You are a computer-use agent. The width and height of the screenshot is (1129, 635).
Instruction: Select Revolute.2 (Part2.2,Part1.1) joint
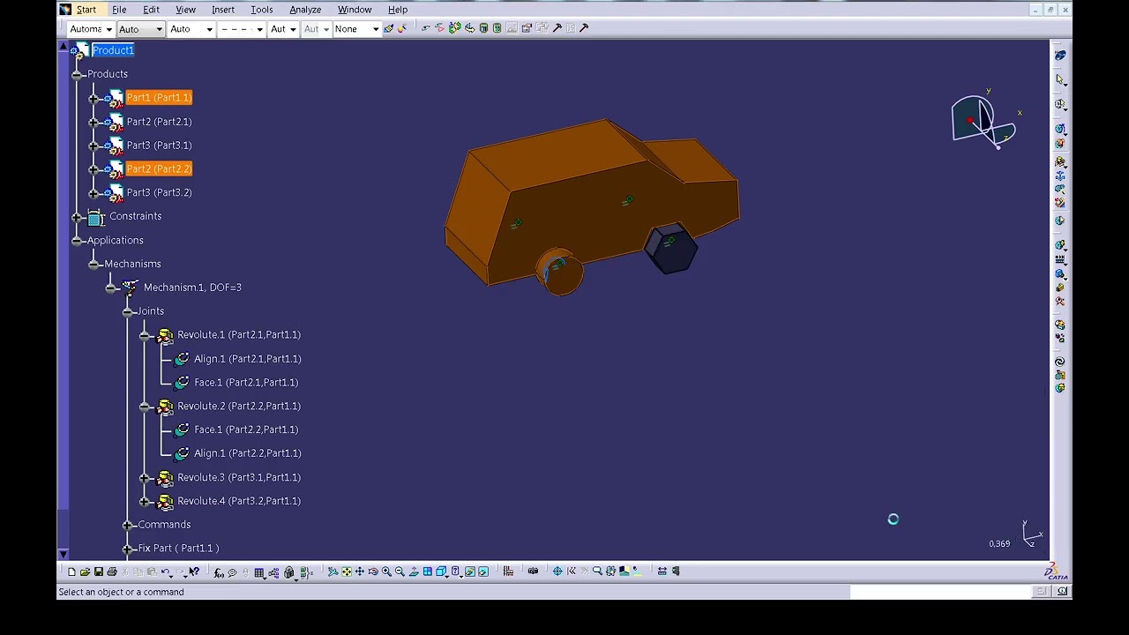[239, 407]
